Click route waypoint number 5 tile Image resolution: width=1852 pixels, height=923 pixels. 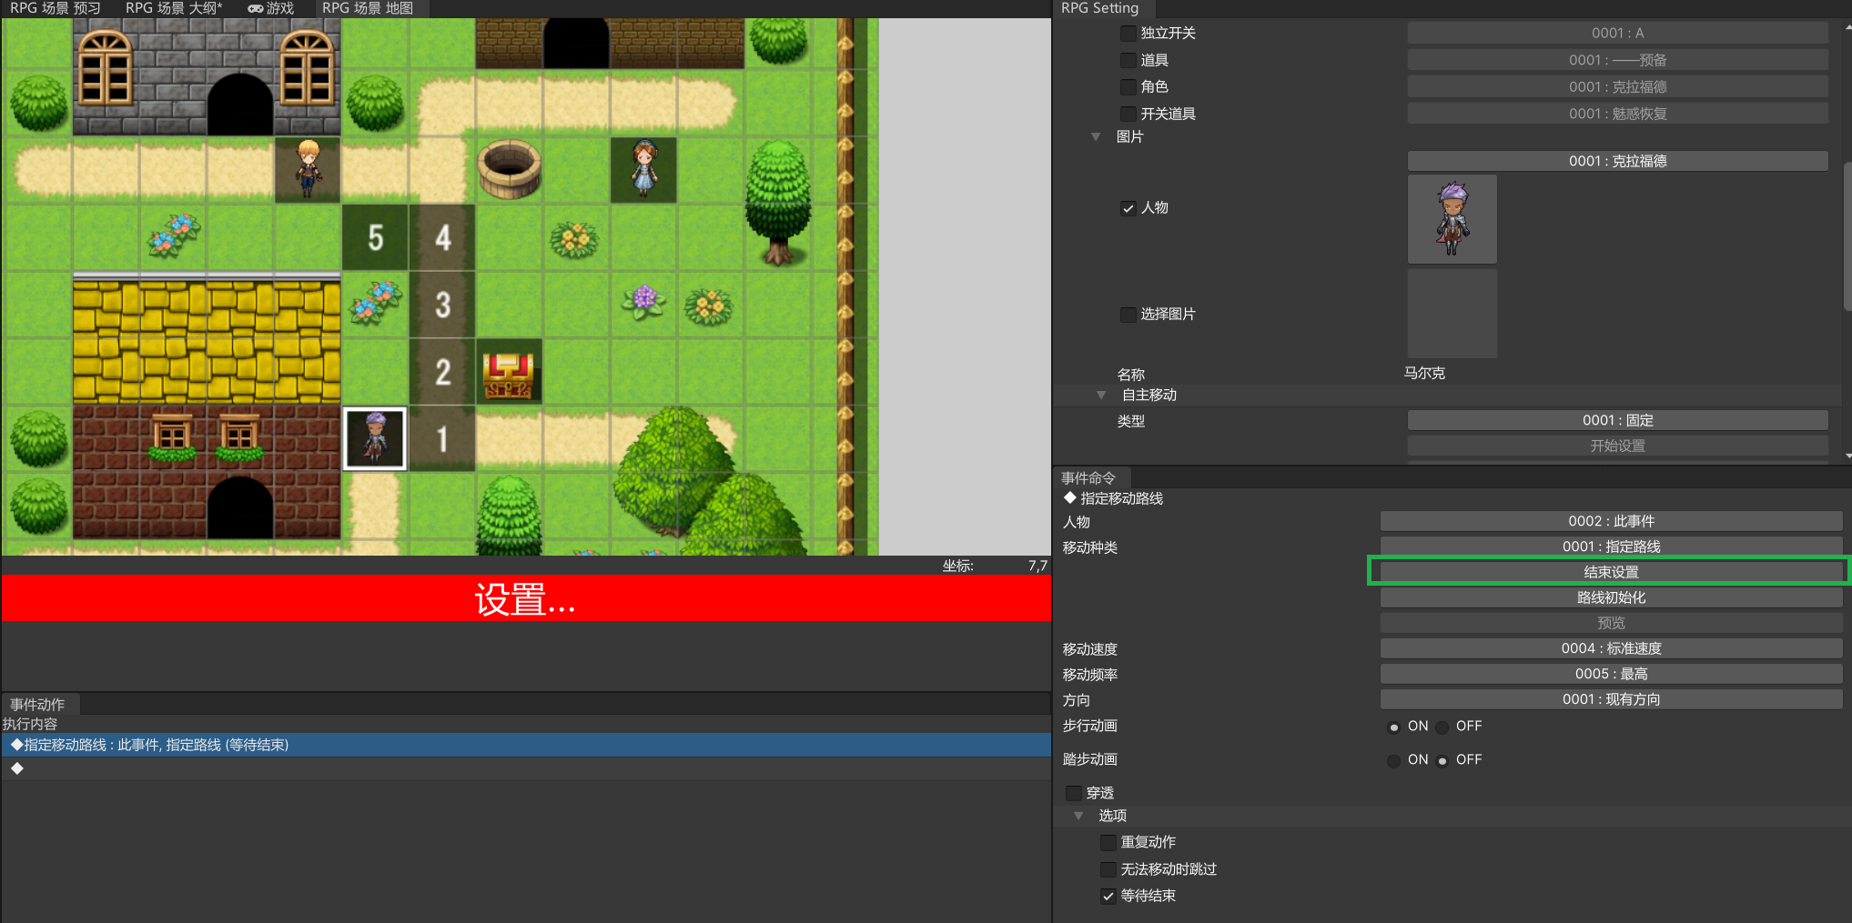pos(375,237)
